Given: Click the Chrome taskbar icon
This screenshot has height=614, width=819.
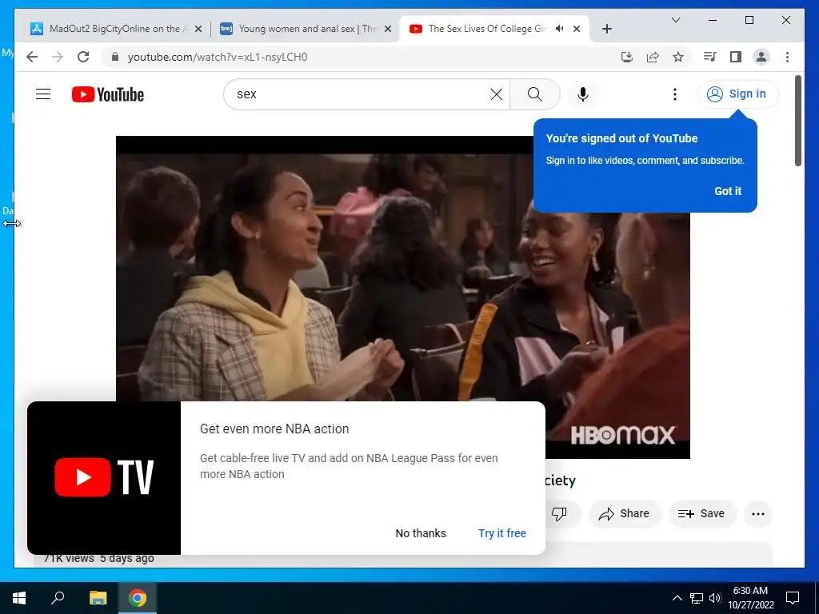Looking at the screenshot, I should coord(138,598).
